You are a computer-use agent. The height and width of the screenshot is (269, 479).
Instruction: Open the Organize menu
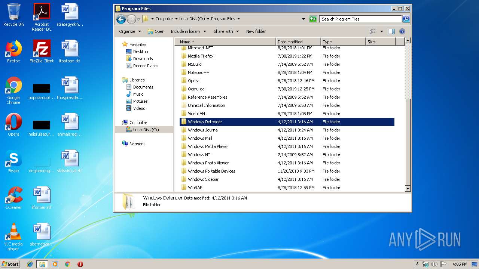click(130, 31)
